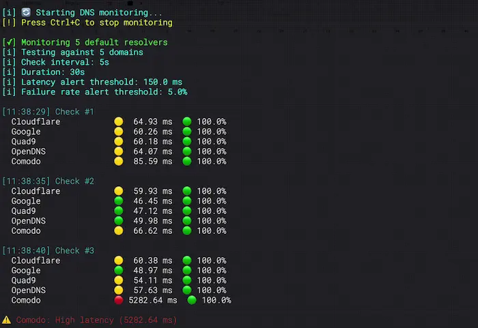Viewport: 478px width, 328px height.
Task: Click the '46.45 ms' latency value
Action: coord(153,201)
